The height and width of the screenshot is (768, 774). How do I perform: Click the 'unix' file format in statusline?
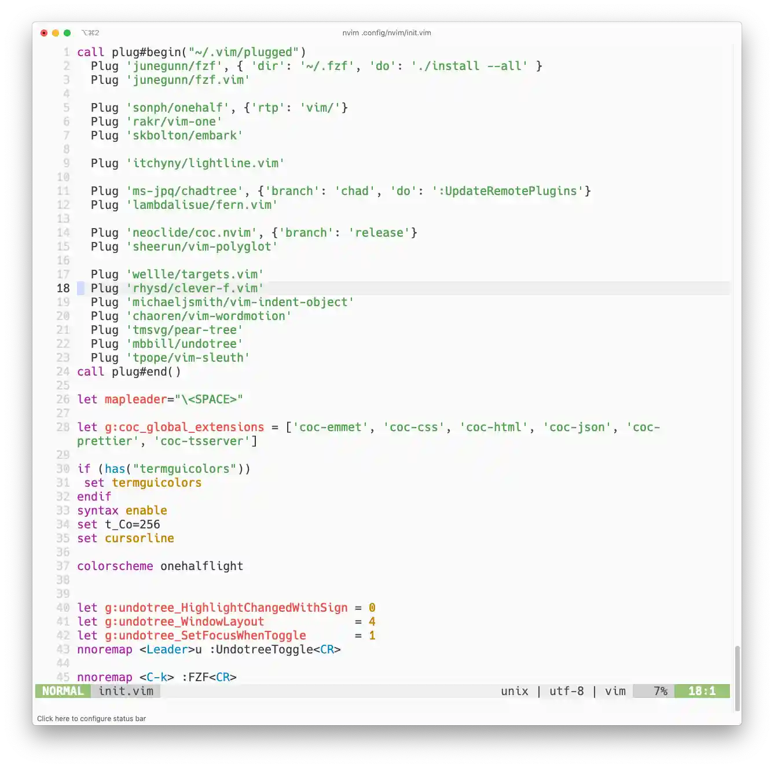pyautogui.click(x=515, y=691)
